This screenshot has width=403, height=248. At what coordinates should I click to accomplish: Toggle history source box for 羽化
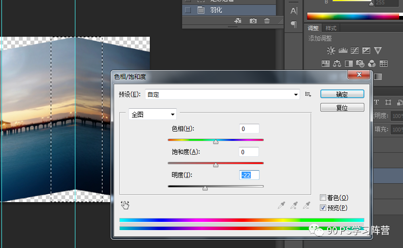pos(188,10)
